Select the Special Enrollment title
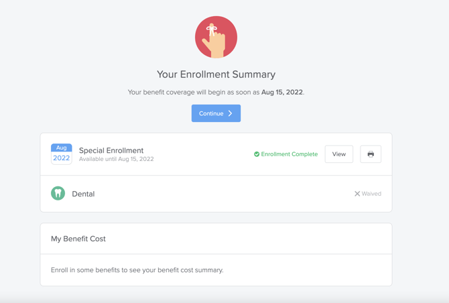Image resolution: width=449 pixels, height=303 pixels. [111, 150]
